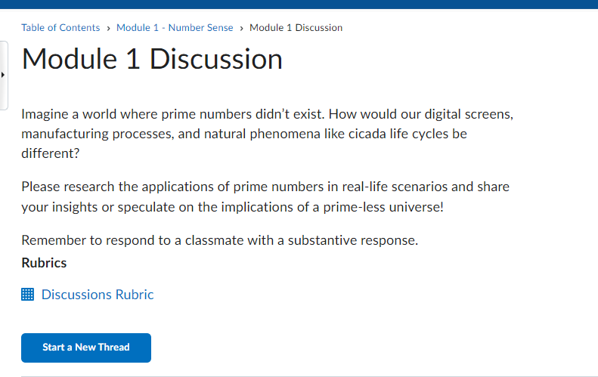Open the Discussions Rubric grid icon
Viewport: 598px width, 377px height.
tap(28, 295)
